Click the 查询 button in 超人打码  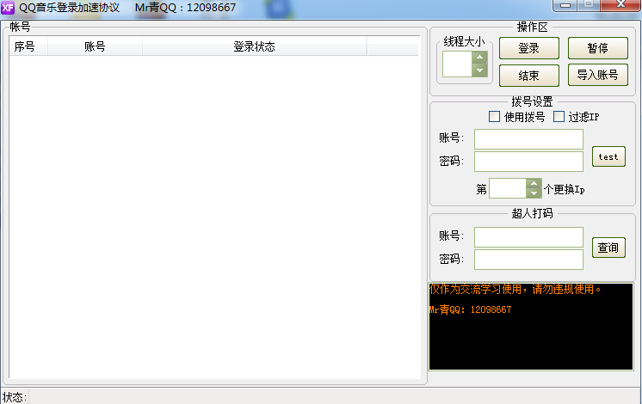click(x=608, y=248)
